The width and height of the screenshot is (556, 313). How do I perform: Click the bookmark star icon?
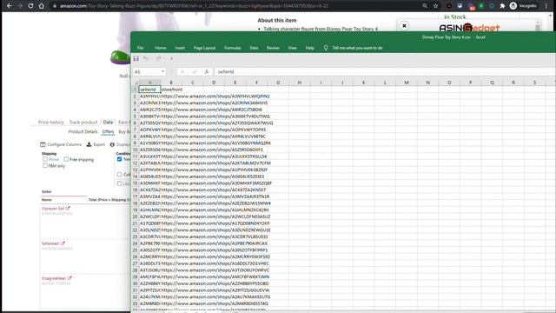click(x=435, y=6)
